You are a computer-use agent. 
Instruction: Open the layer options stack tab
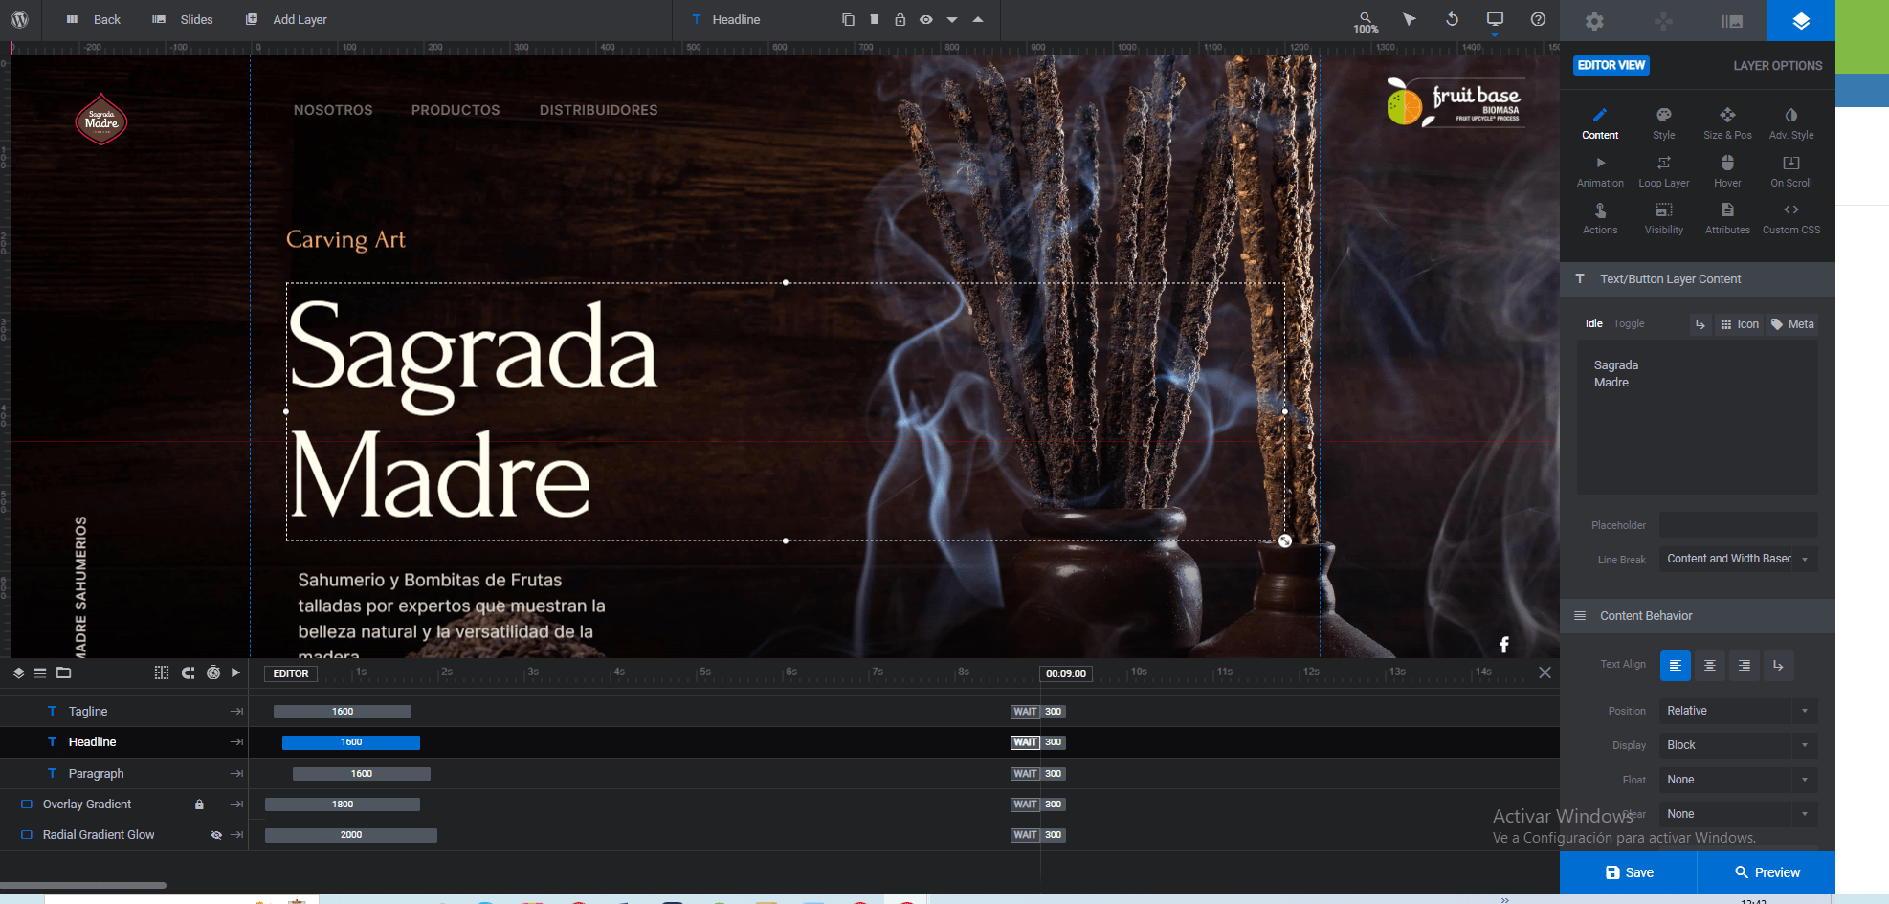coord(1801,21)
